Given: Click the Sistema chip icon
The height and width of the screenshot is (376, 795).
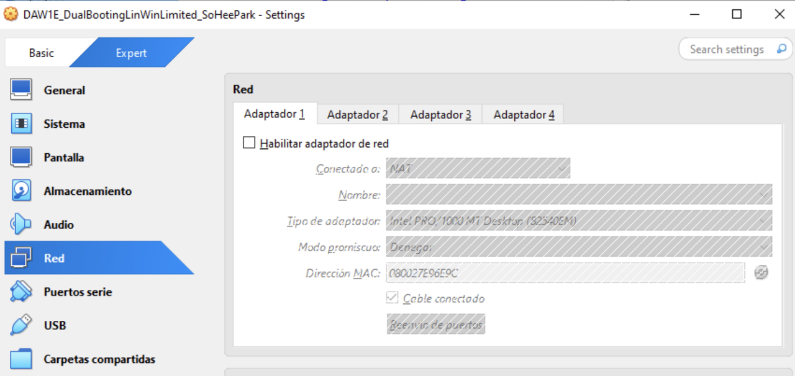Looking at the screenshot, I should click(21, 123).
